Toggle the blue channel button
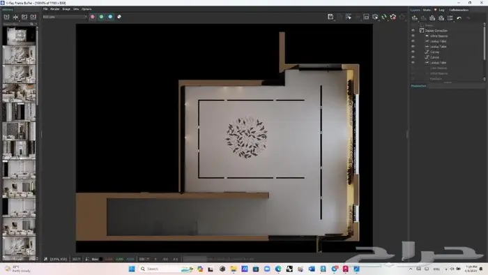 (x=110, y=17)
